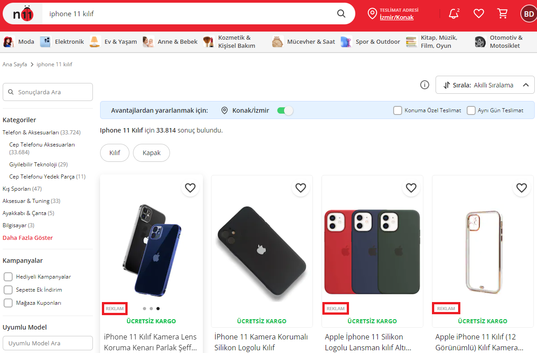
Task: Open the Sırala Akıllı Sıralama dropdown
Action: [485, 85]
